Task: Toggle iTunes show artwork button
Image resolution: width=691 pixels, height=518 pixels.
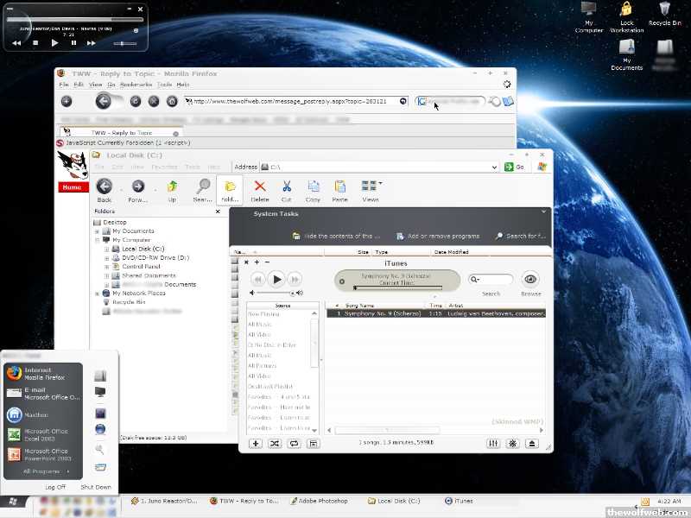Action: tap(314, 444)
